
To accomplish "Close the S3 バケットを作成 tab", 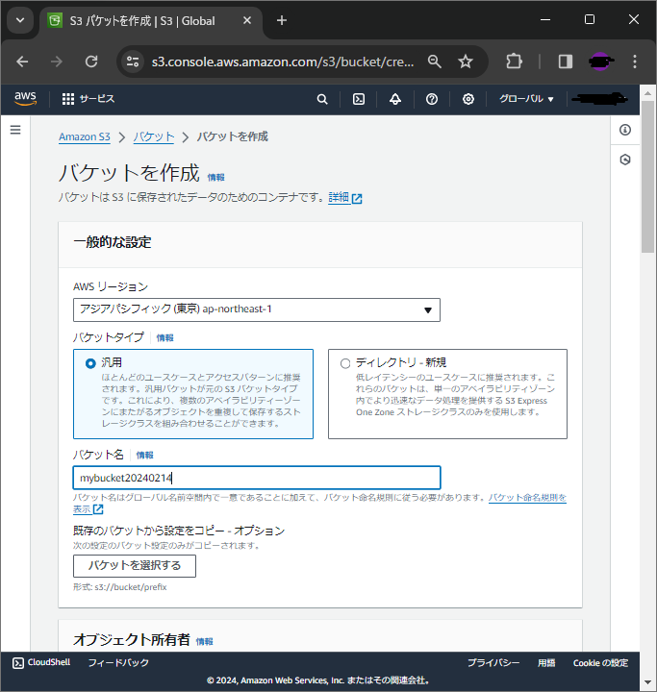I will (247, 20).
